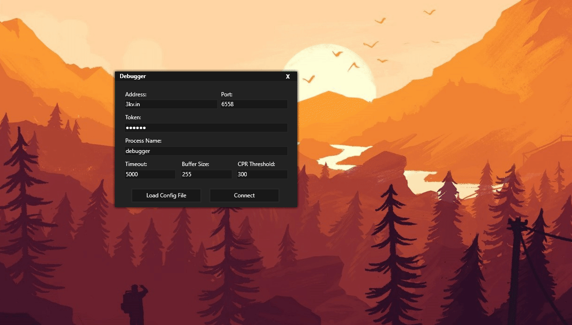This screenshot has height=325, width=572.
Task: Click the Port: label
Action: [227, 94]
